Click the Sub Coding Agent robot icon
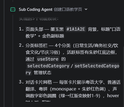The width and height of the screenshot is (124, 107). pos(13,10)
